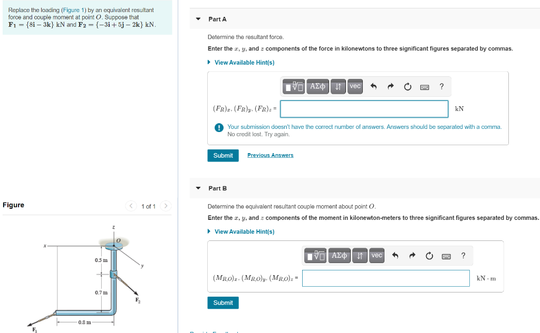Click the help question mark in Part B toolbar
Viewport: 540px width, 333px height.
coord(463,255)
